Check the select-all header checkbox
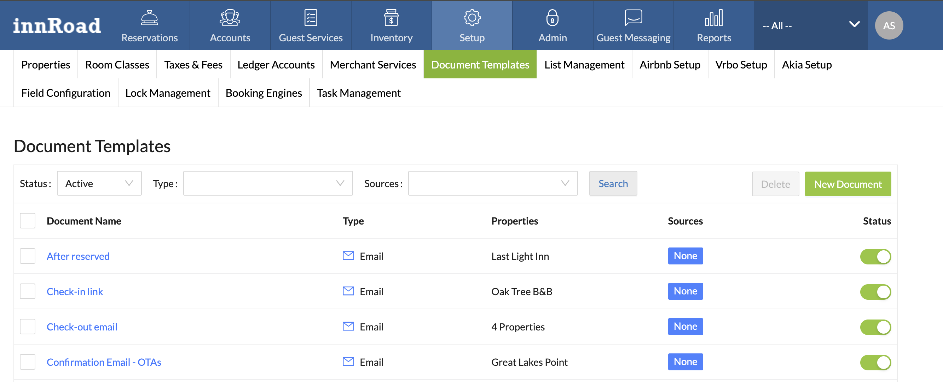 28,221
